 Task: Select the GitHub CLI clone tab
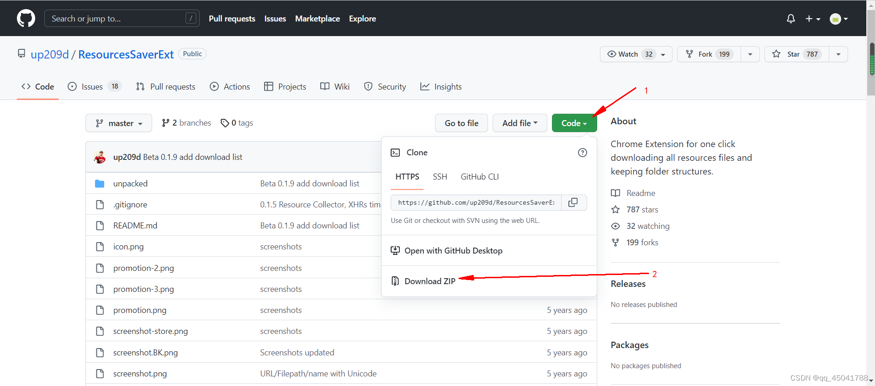[x=480, y=177]
